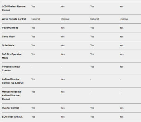
Task: Click the Wired Remote Control feature label
Action: pyautogui.click(x=14, y=19)
